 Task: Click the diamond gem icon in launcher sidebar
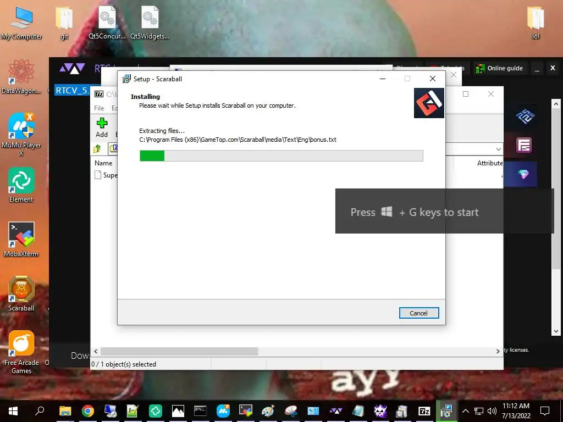523,174
